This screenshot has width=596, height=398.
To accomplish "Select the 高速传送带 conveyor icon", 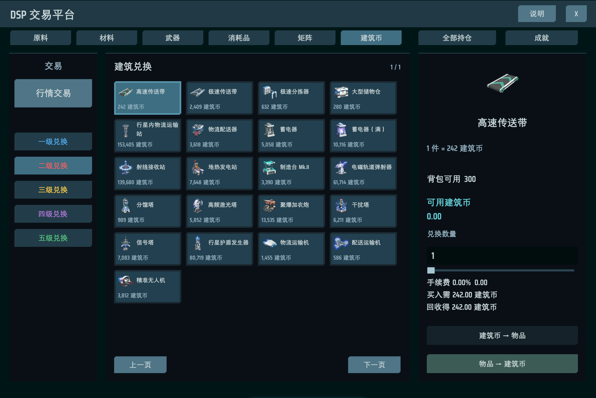I will point(125,92).
